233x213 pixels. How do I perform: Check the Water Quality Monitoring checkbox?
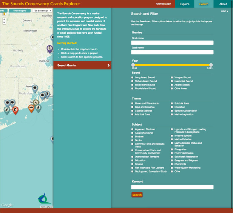172,168
